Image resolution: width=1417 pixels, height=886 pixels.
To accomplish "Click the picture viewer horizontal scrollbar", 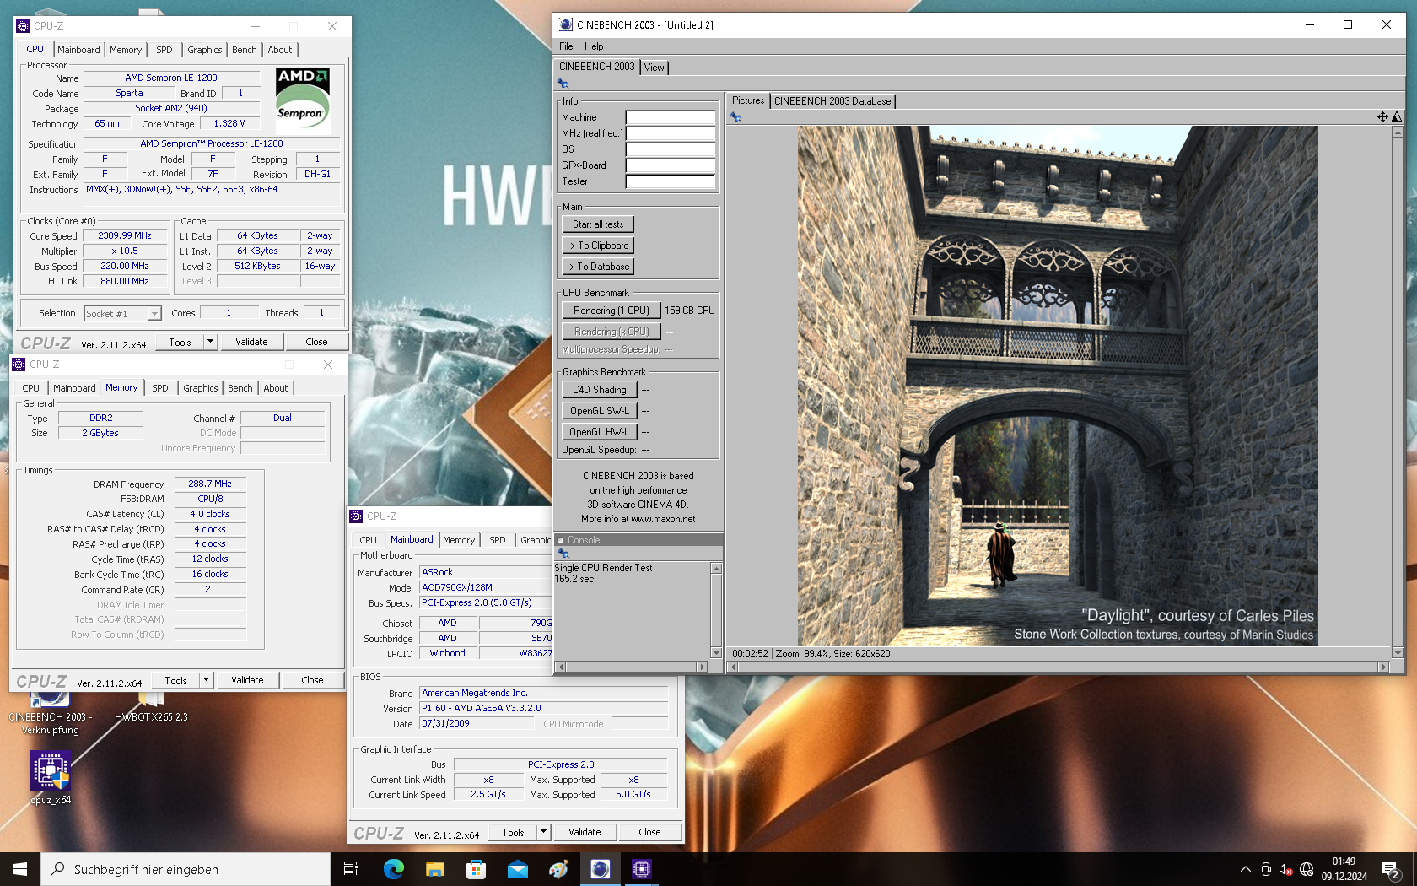I will pos(1058,667).
